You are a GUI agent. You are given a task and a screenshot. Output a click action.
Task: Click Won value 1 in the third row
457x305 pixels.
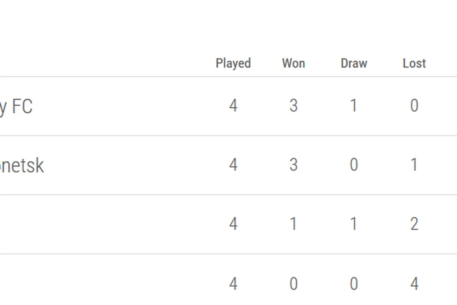coord(293,224)
